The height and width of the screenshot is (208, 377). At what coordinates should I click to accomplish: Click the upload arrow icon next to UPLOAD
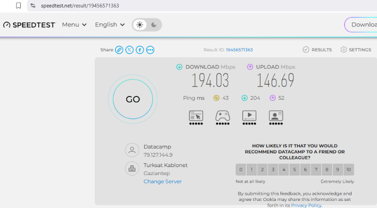250,67
